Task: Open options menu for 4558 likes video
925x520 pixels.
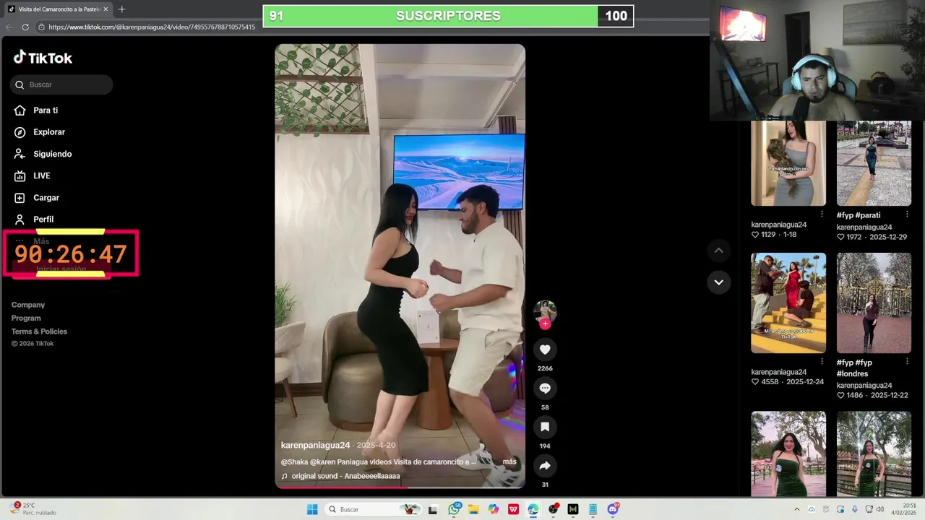Action: (822, 361)
